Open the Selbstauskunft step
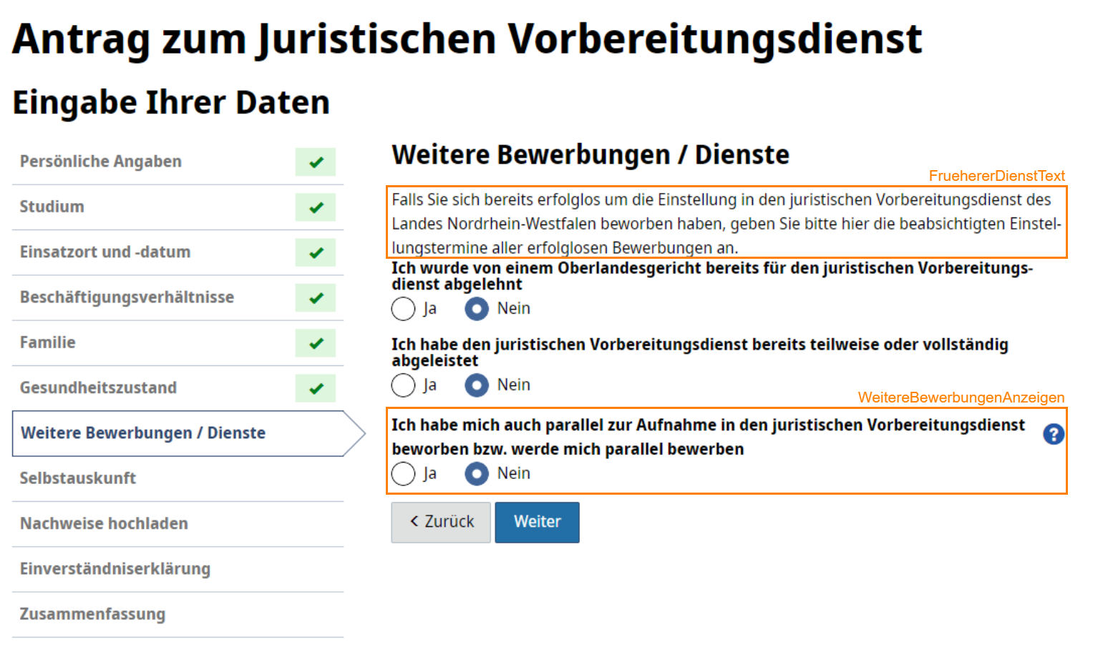 coord(178,478)
